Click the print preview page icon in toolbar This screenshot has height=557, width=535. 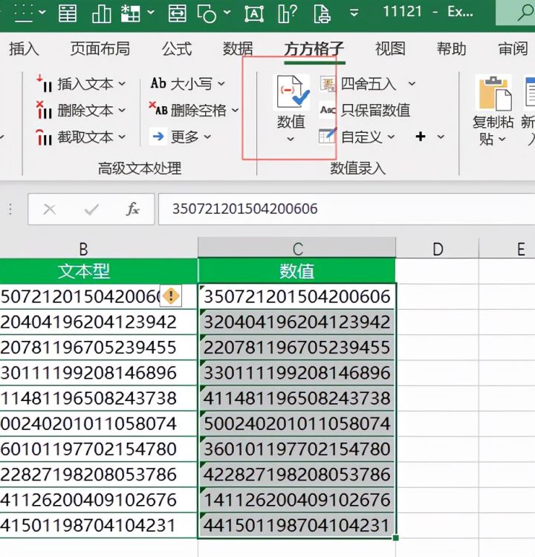click(x=322, y=13)
